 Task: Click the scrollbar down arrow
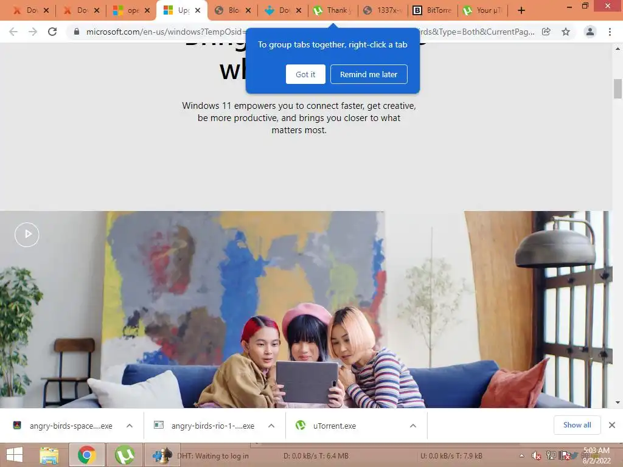point(618,403)
